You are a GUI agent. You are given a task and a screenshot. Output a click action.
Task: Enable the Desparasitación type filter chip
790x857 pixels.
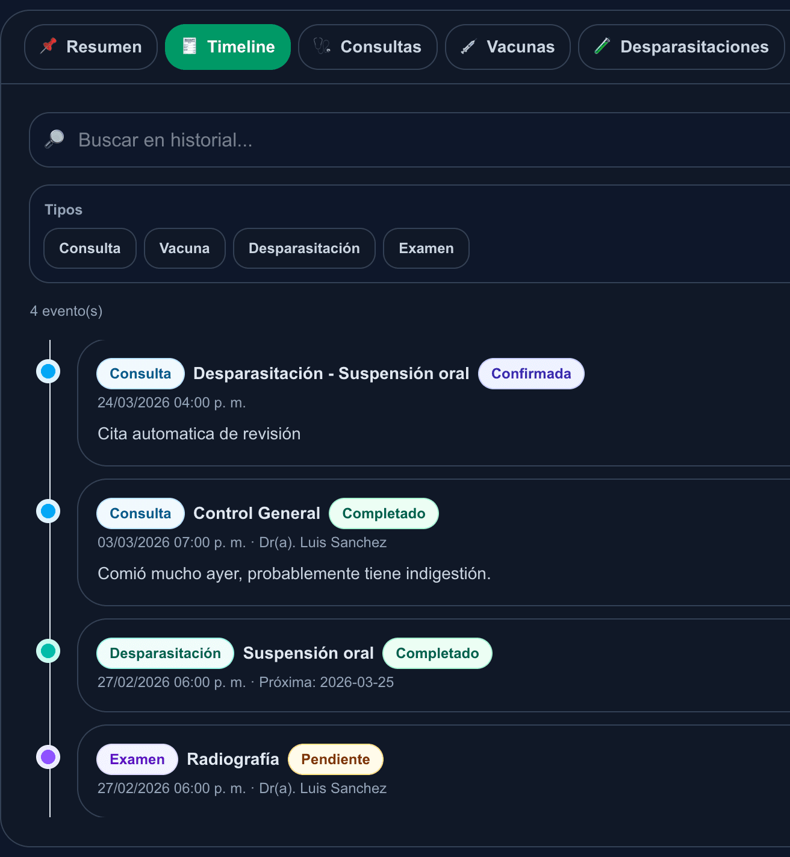304,248
